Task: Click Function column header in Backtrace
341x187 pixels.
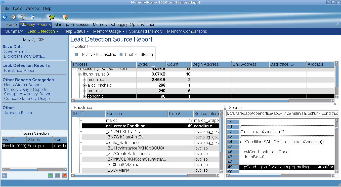Action: coord(137,114)
